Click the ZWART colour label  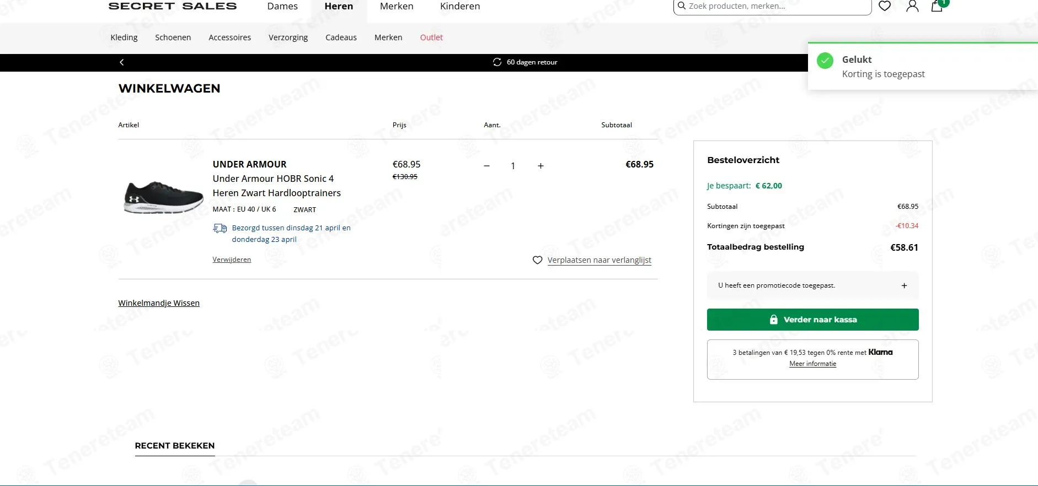pyautogui.click(x=305, y=210)
